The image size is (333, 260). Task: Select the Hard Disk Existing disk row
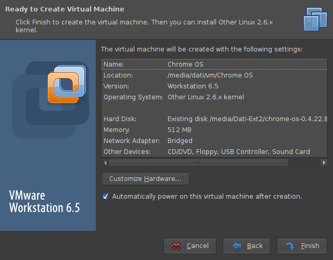coord(214,119)
